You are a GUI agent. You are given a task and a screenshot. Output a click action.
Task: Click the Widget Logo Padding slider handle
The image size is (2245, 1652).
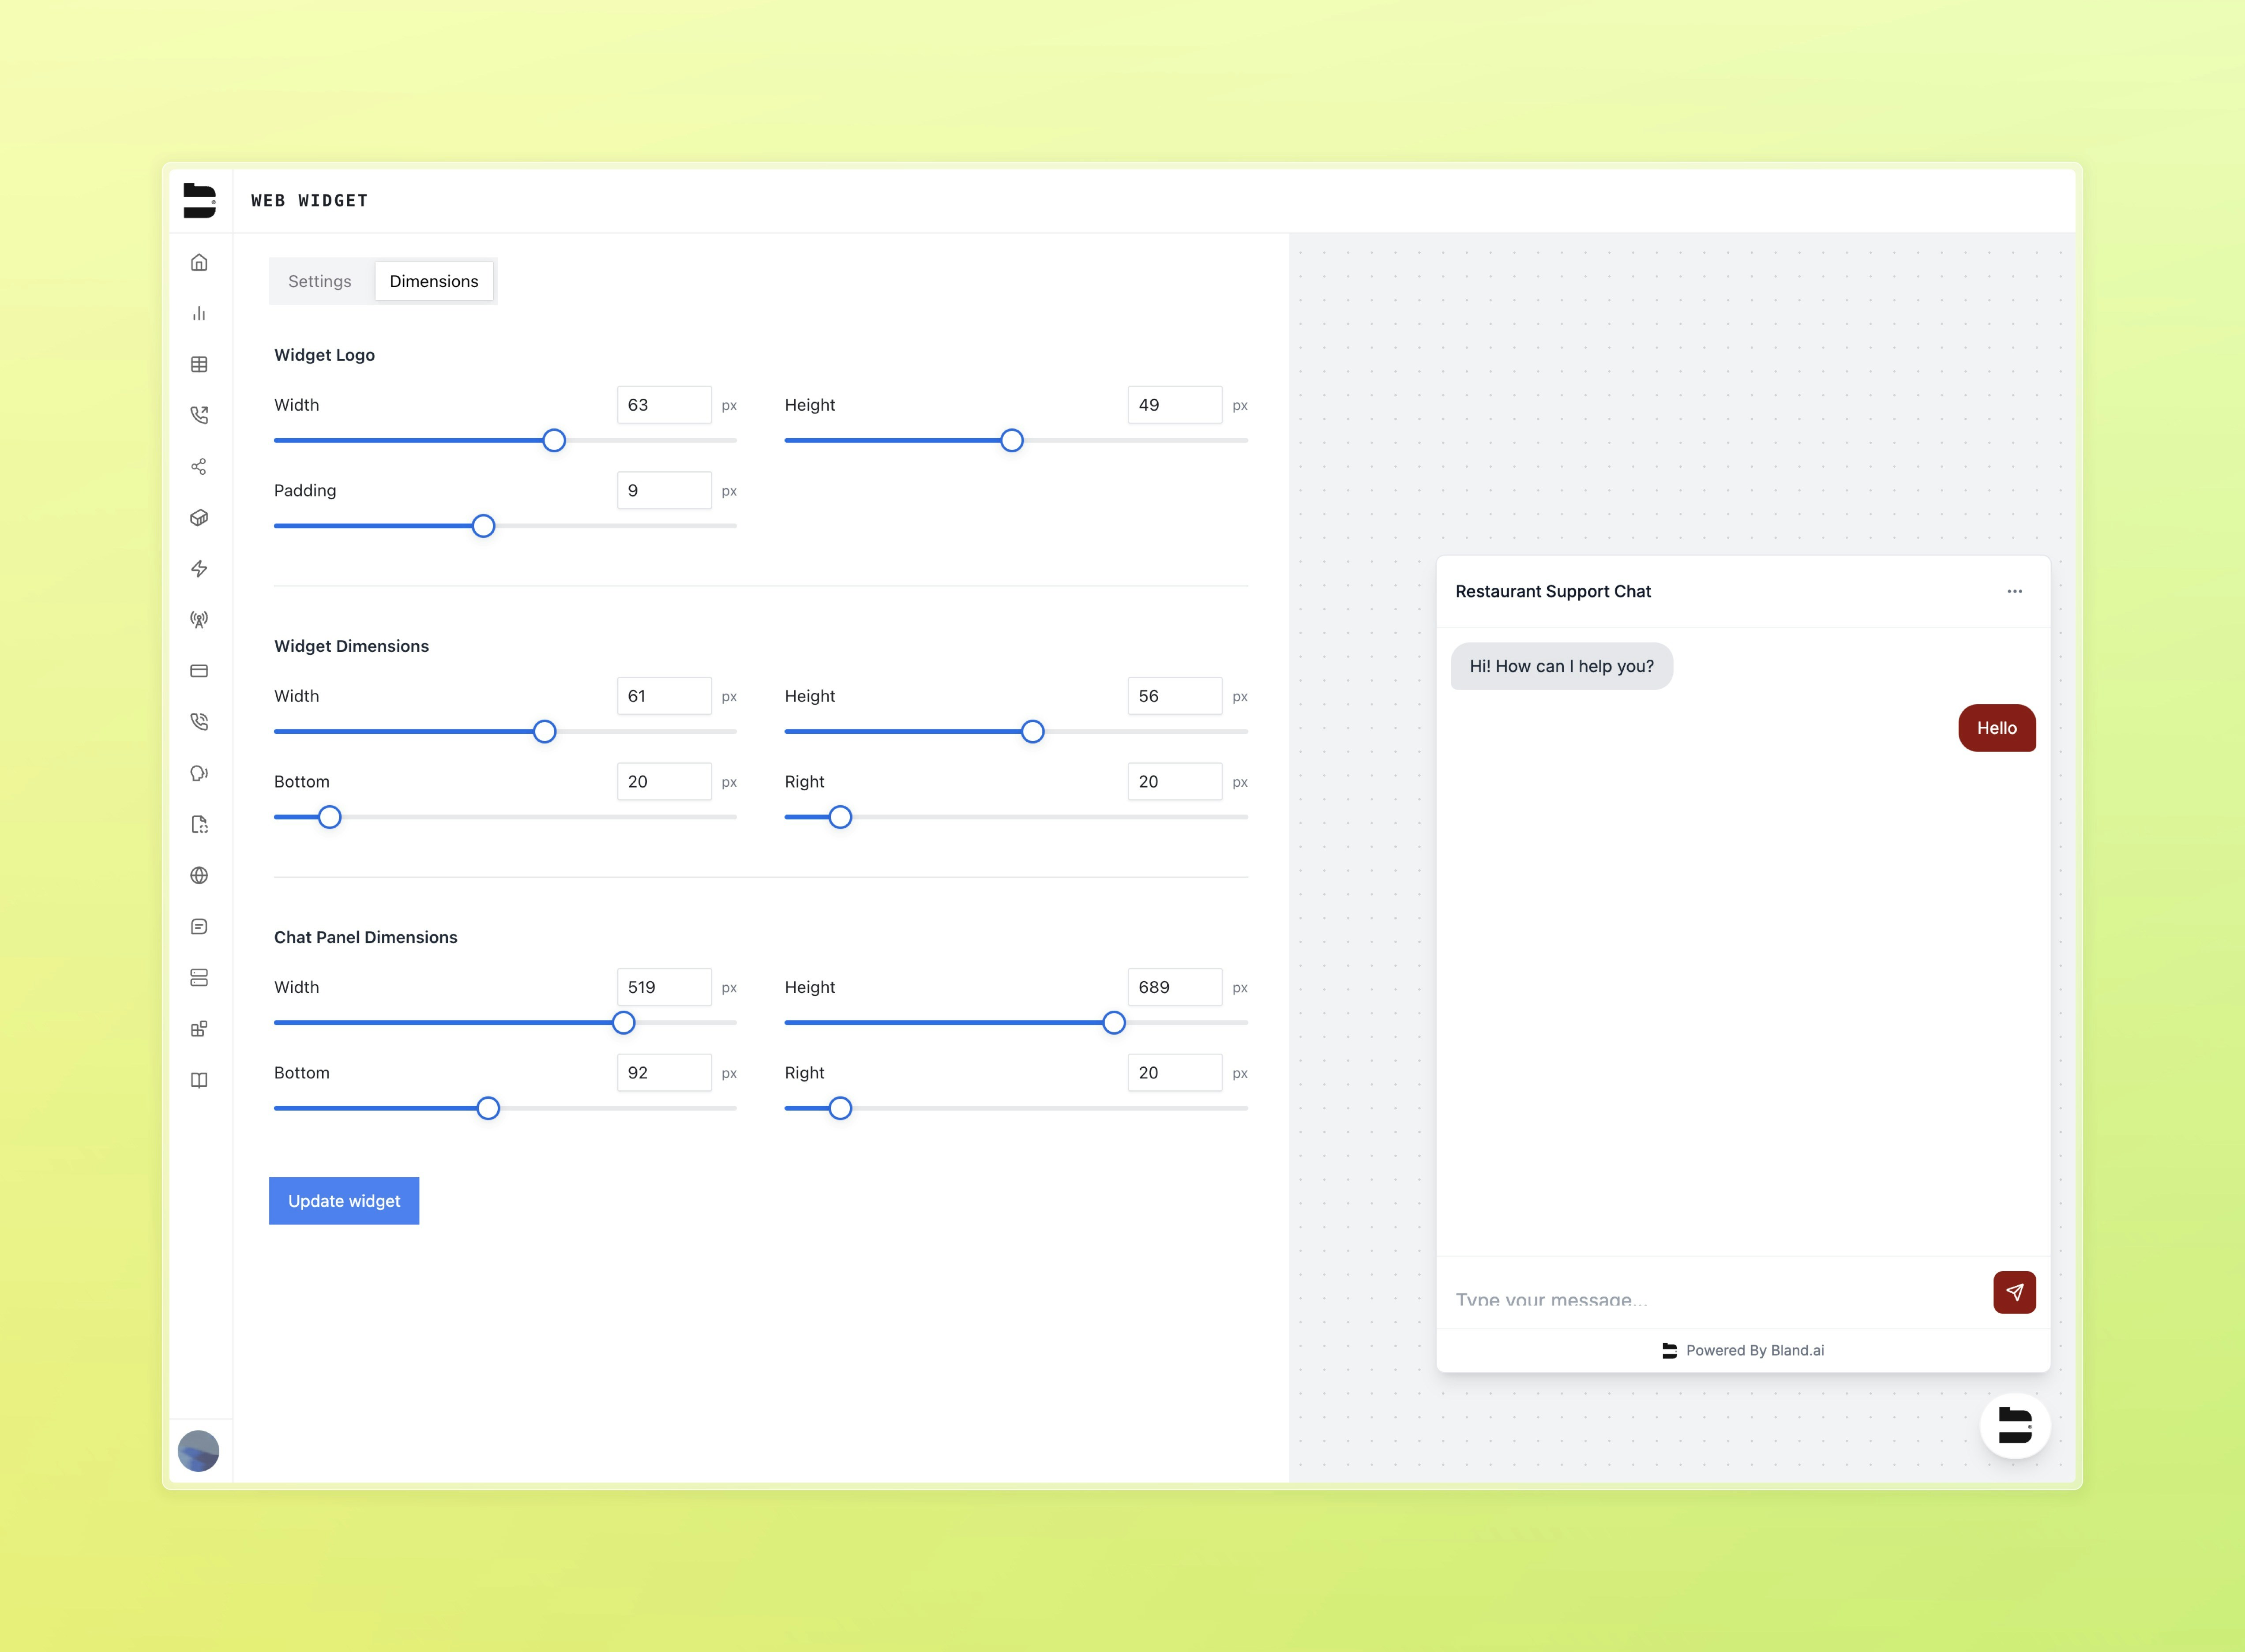483,526
